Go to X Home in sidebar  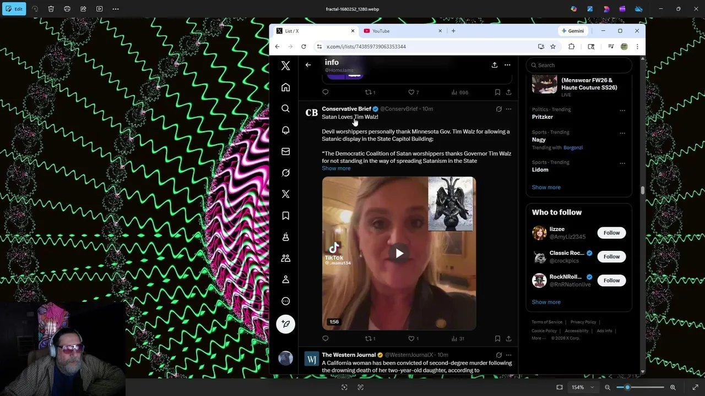pos(285,87)
